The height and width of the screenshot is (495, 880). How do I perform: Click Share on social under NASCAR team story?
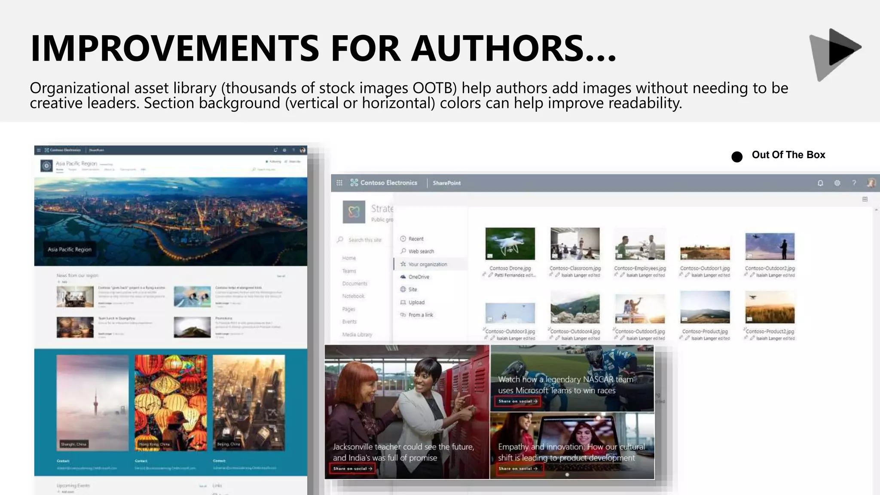click(x=518, y=401)
